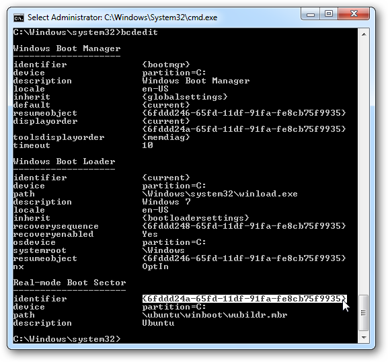Click the vertical scrollbar thumb
Screen dimensions: 388x362
click(x=364, y=313)
